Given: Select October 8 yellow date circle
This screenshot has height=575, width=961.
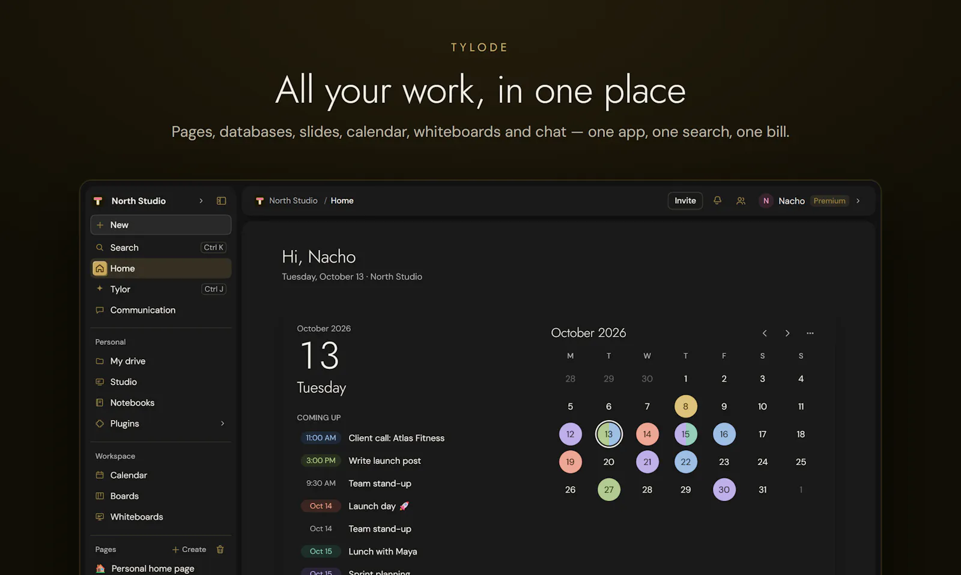Looking at the screenshot, I should [686, 407].
